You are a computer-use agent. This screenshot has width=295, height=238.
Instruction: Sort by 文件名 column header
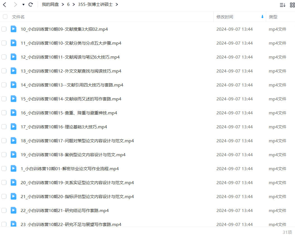pos(18,17)
